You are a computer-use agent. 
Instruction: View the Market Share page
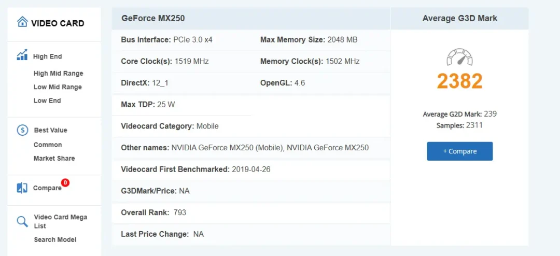pos(54,159)
